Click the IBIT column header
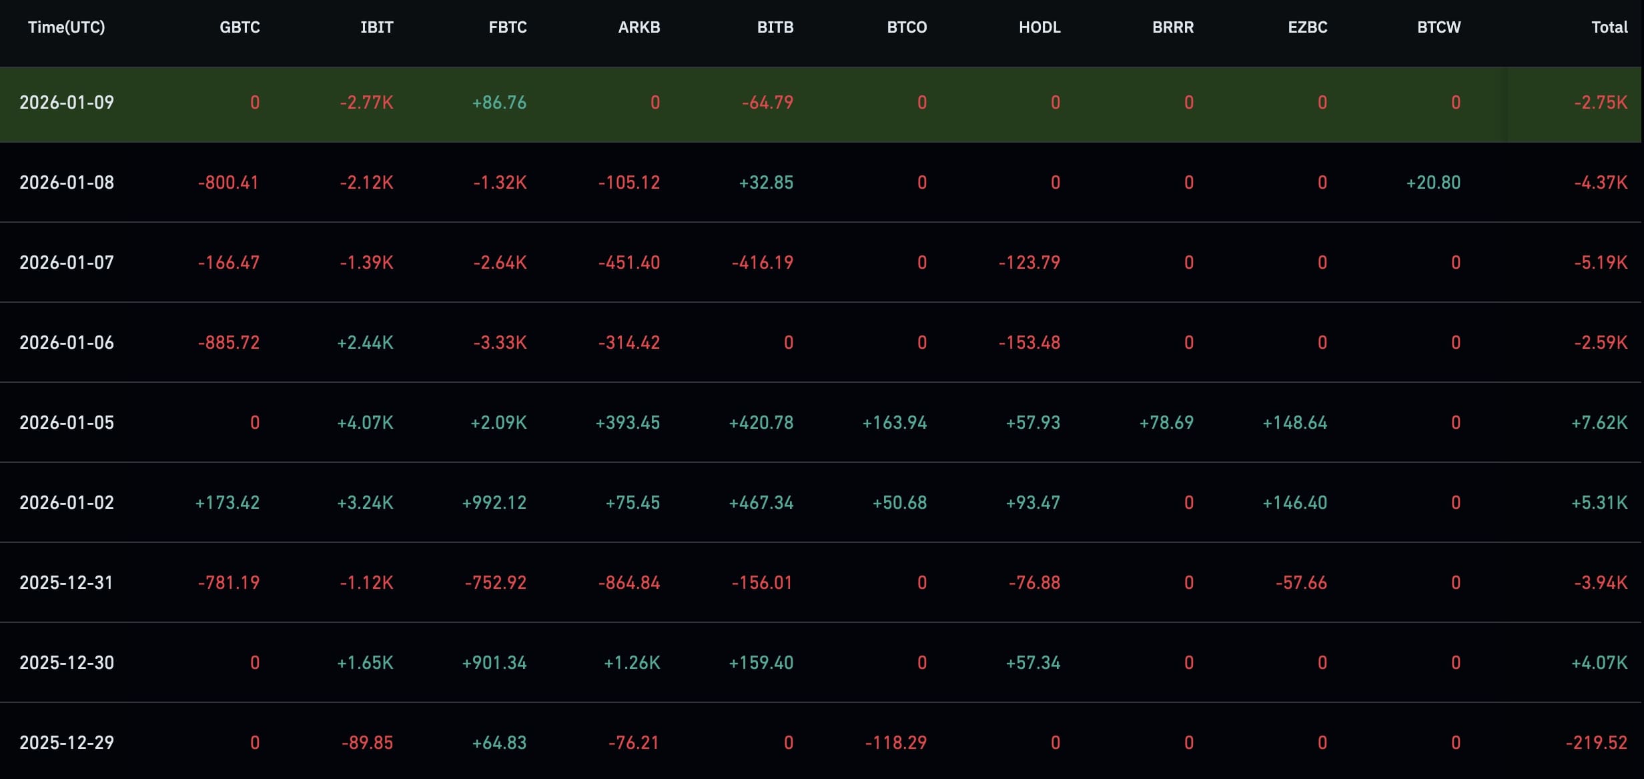 pos(377,27)
